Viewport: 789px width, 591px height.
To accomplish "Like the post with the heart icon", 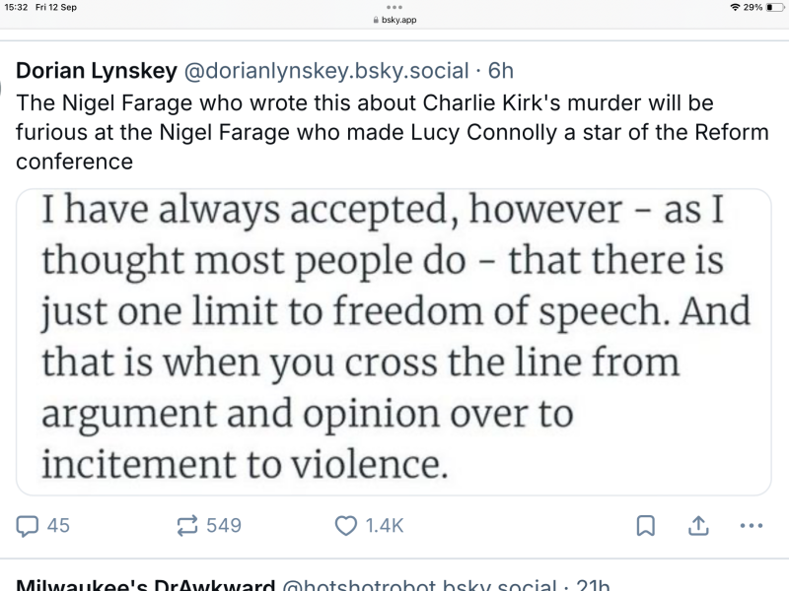I will click(346, 525).
